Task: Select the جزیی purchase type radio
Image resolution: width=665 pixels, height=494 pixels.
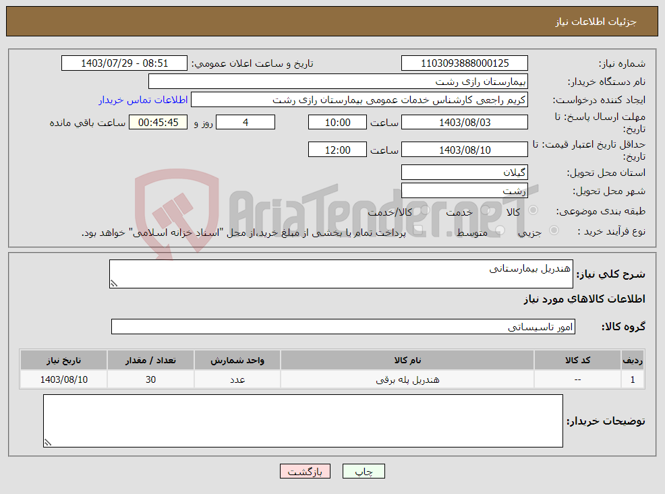Action: tap(554, 230)
